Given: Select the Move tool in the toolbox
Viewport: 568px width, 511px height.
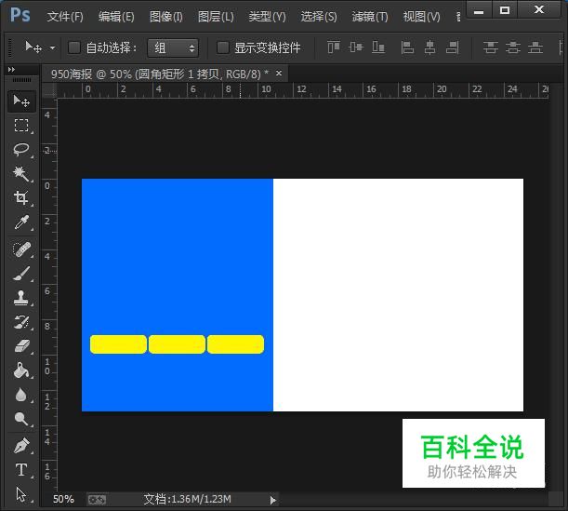Looking at the screenshot, I should (20, 101).
